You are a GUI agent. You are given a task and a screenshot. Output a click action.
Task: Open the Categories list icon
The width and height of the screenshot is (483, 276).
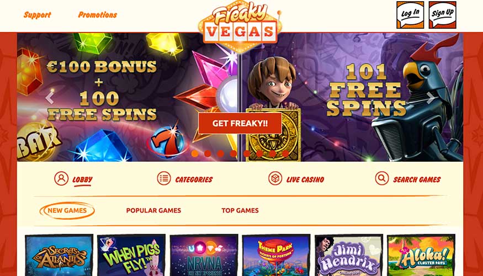coord(164,178)
